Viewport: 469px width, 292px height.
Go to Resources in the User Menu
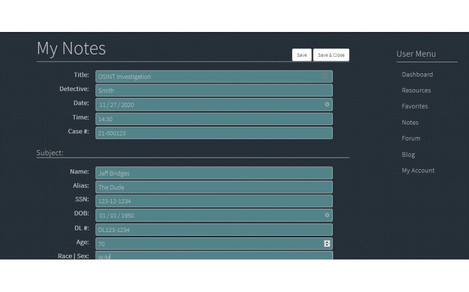click(416, 90)
